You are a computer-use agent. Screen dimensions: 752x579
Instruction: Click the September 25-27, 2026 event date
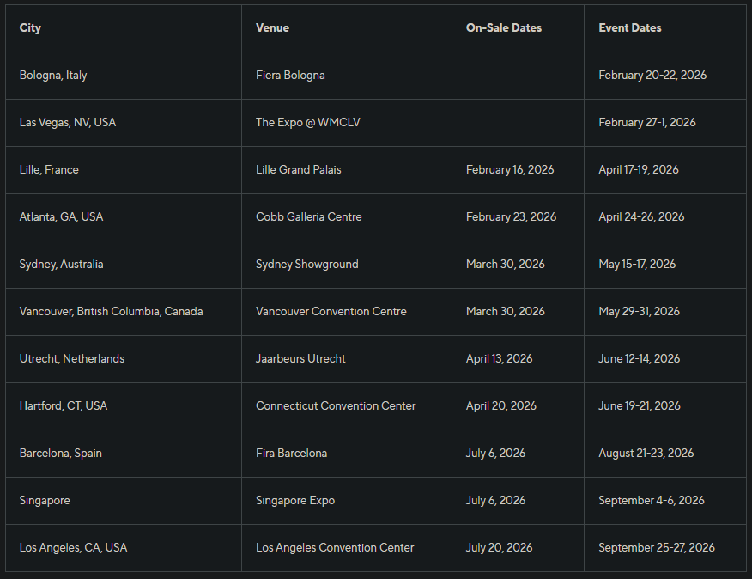tap(657, 547)
